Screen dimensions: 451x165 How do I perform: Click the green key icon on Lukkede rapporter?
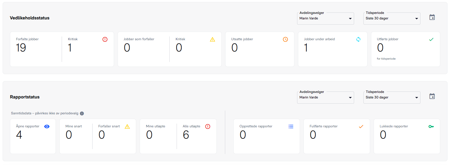click(x=431, y=126)
